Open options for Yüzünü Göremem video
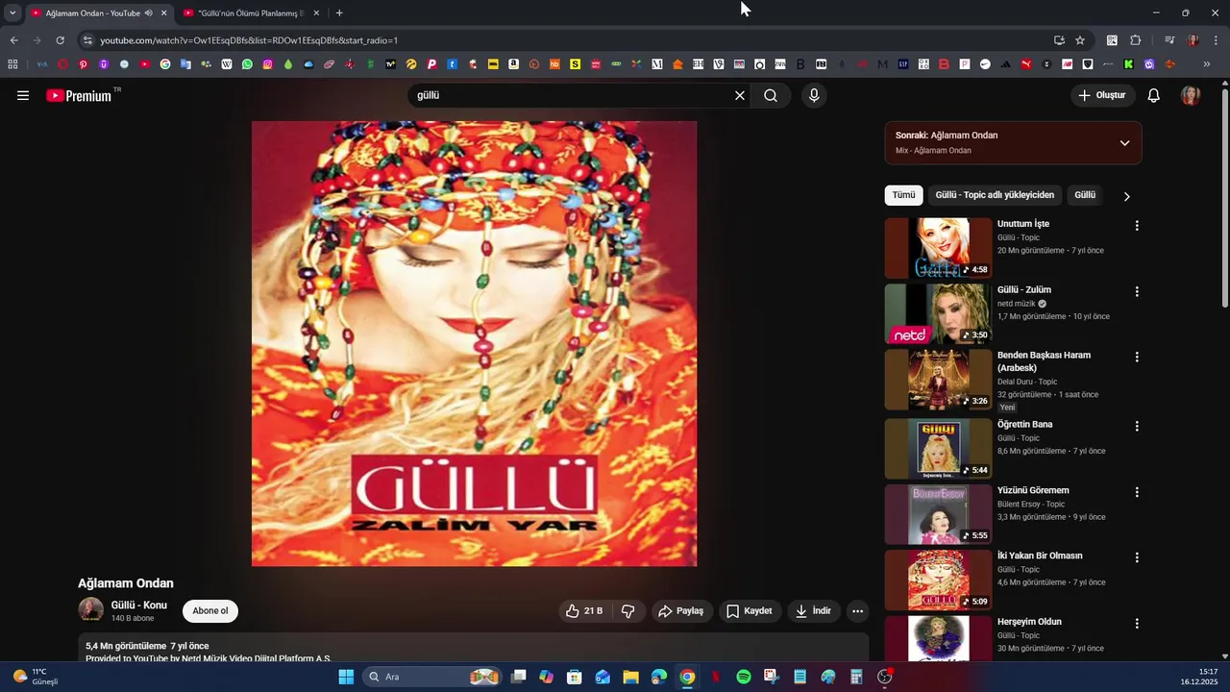Image resolution: width=1230 pixels, height=692 pixels. point(1137,492)
